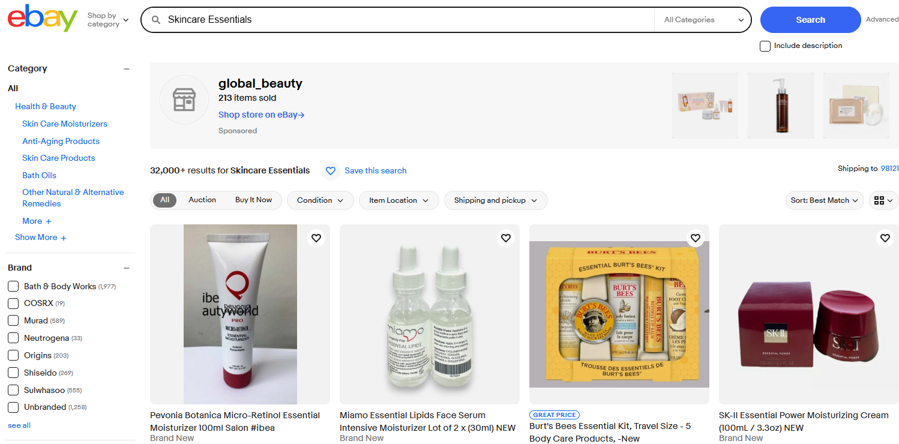Viewport: 899px width, 444px height.
Task: Check the Neutrogena brand filter
Action: point(13,338)
